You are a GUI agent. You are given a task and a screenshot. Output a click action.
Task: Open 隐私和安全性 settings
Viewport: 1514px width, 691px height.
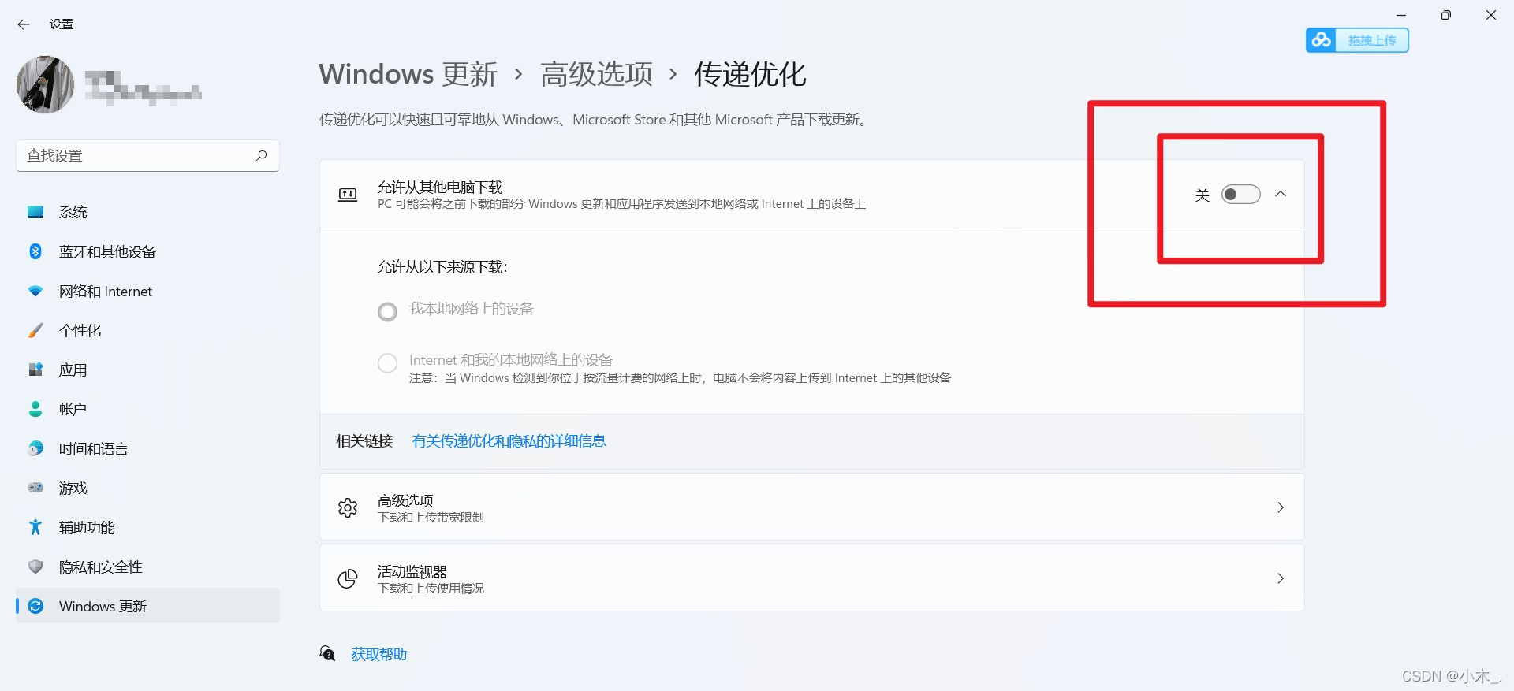click(147, 567)
